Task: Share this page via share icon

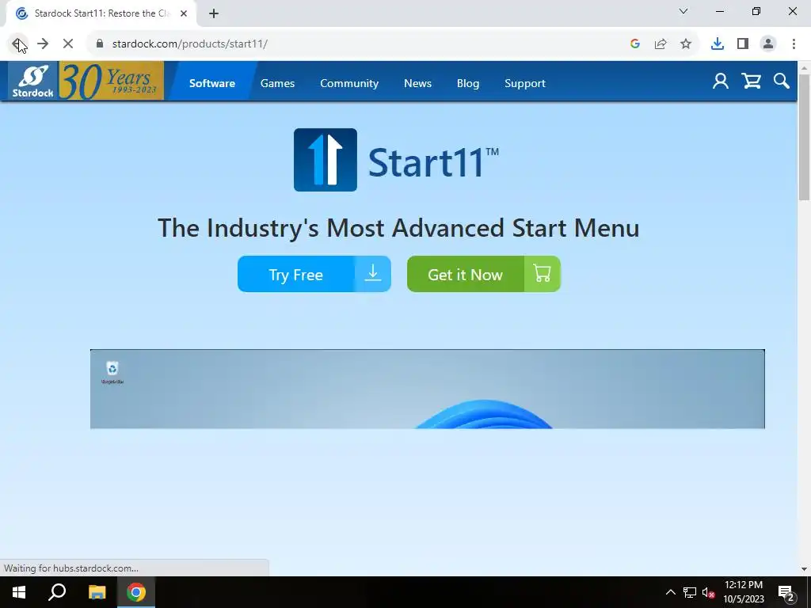Action: (661, 44)
